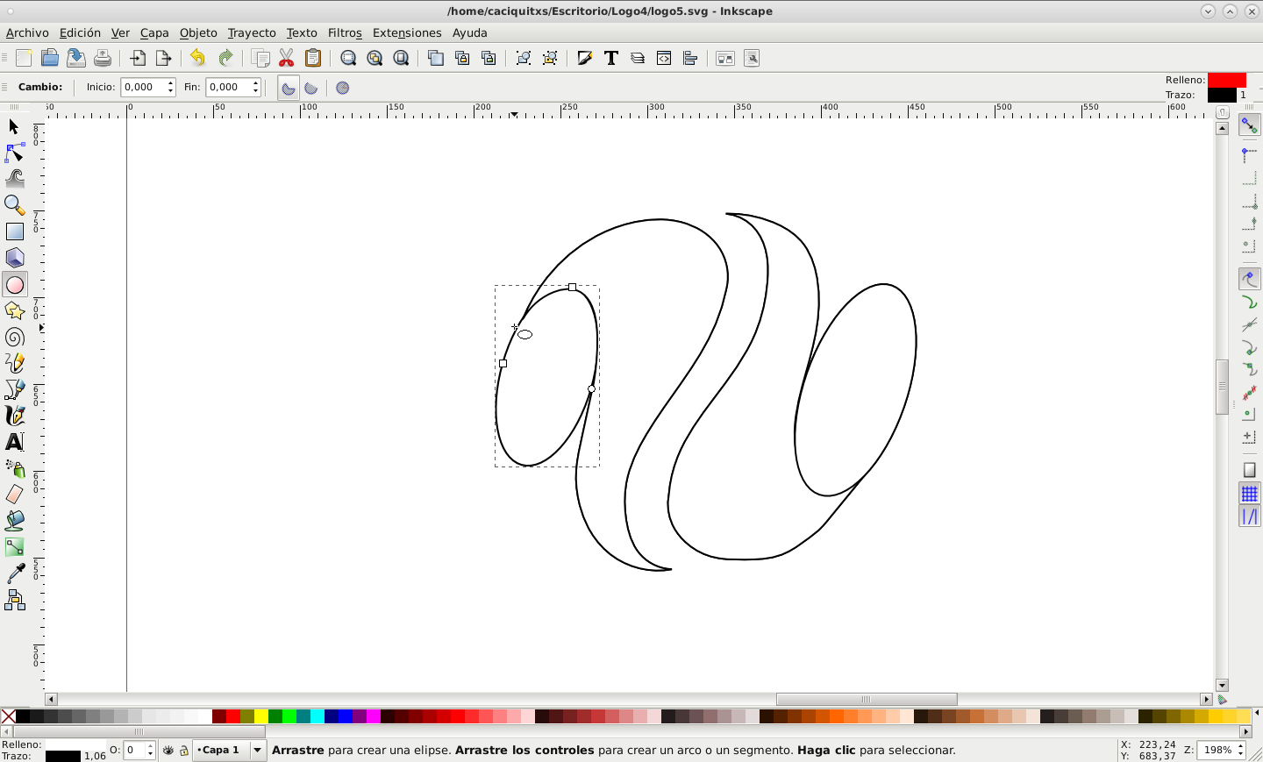
Task: Open the Edición menu
Action: [x=80, y=32]
